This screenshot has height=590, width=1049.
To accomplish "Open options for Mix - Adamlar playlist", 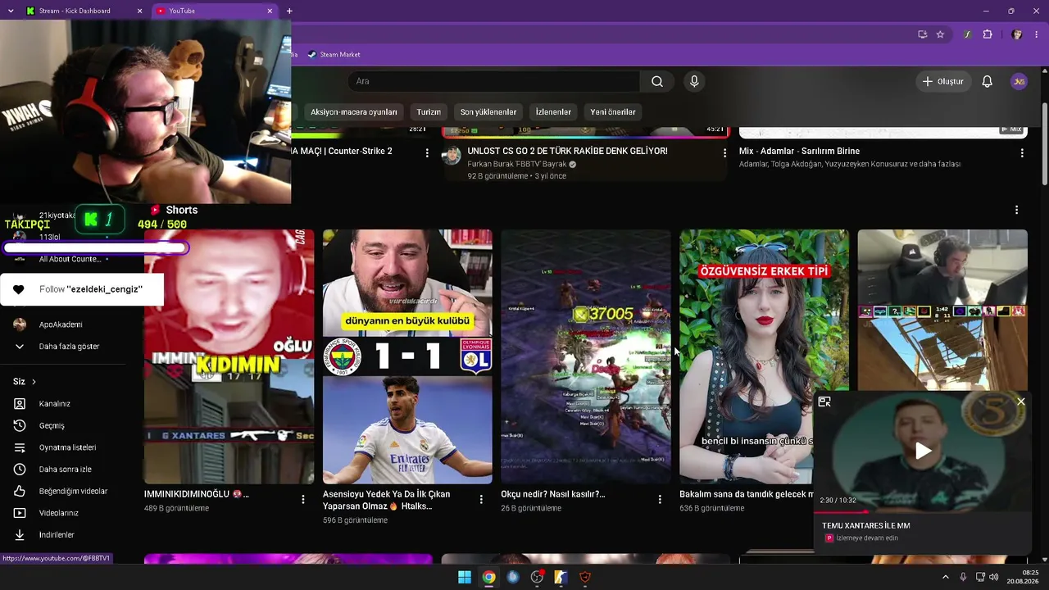I will [1022, 152].
